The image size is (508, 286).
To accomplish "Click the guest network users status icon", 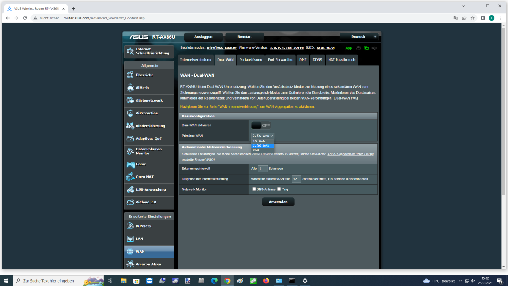I will tap(359, 48).
